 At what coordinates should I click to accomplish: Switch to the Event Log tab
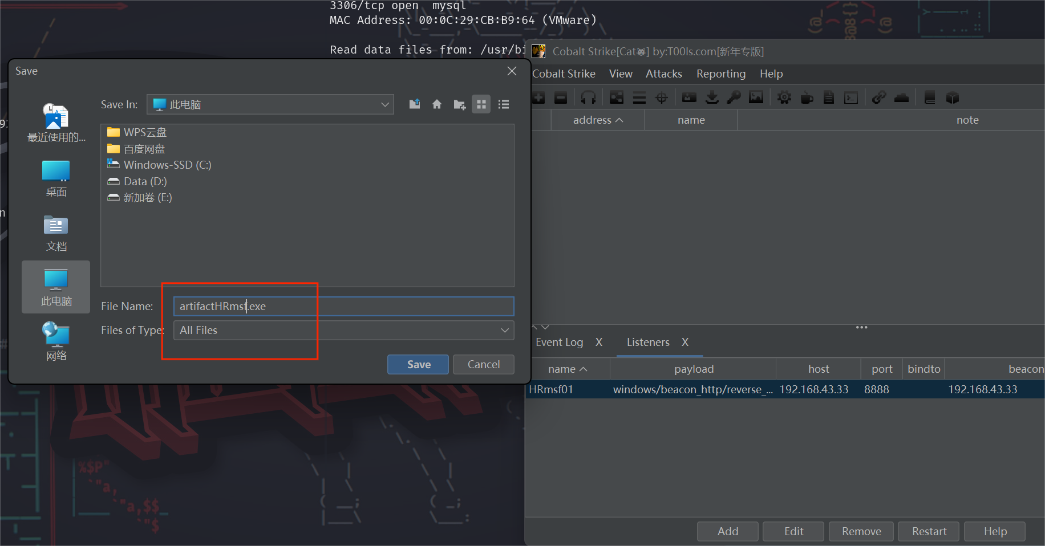[x=560, y=343]
